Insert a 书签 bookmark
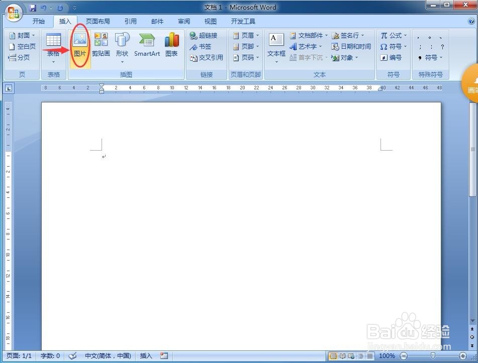This screenshot has width=478, height=363. (200, 46)
